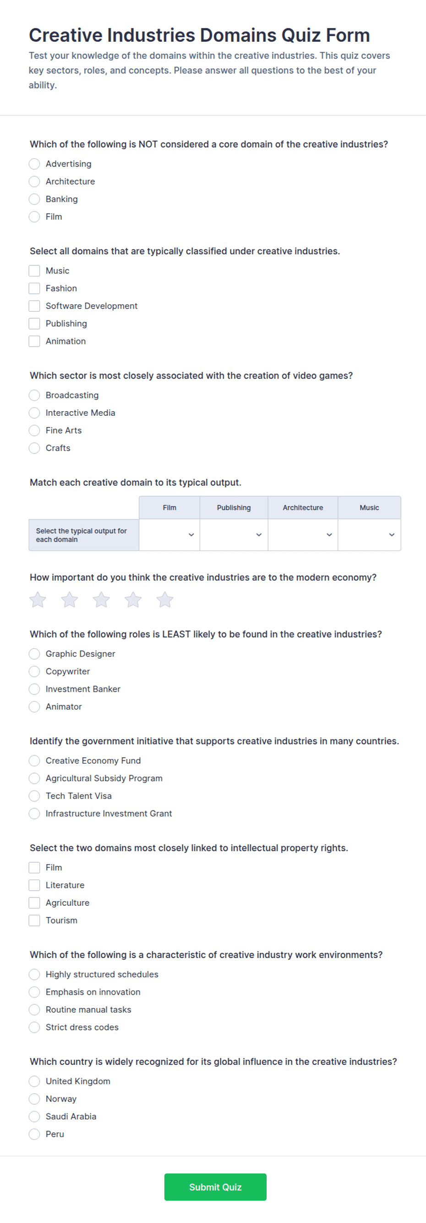
Task: Pick the Creative Economy Fund option
Action: [34, 760]
